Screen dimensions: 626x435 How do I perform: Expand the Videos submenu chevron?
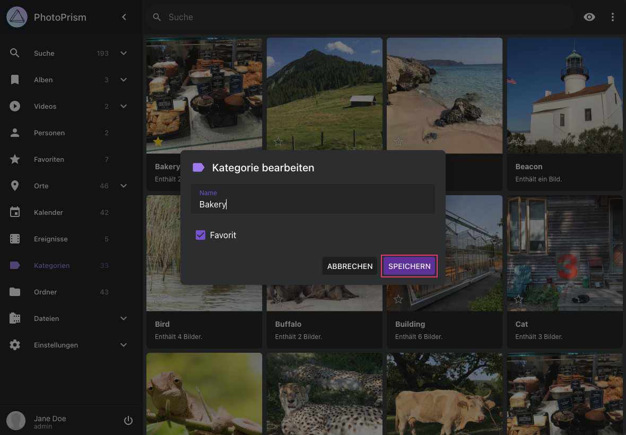124,106
